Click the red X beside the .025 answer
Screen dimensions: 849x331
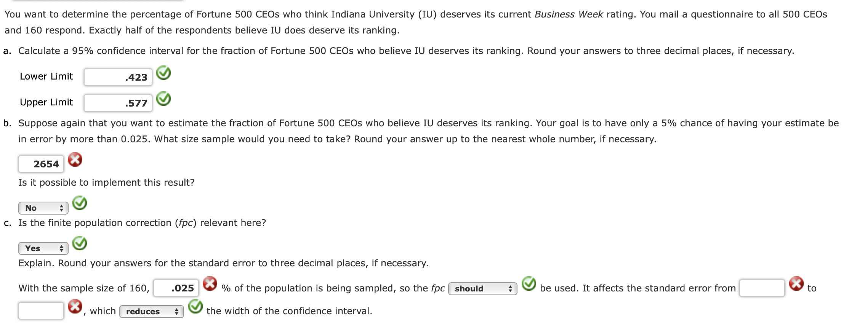click(x=210, y=283)
